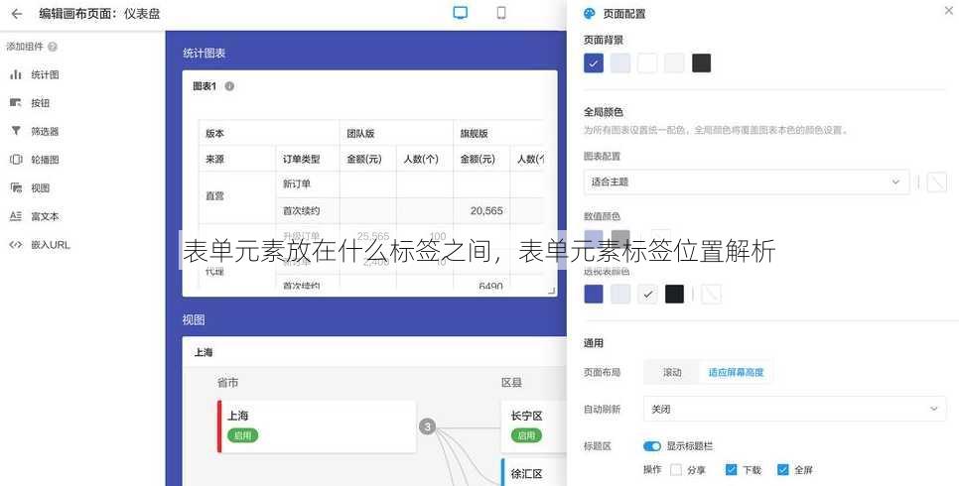Click 人数(个) header under 团队版
The width and height of the screenshot is (959, 486).
pyautogui.click(x=425, y=159)
